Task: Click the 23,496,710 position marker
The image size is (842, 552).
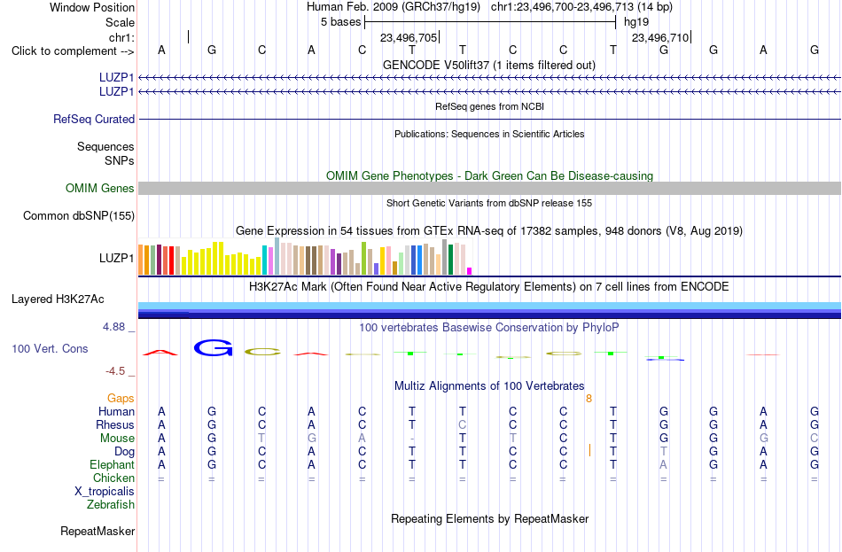Action: tap(660, 37)
